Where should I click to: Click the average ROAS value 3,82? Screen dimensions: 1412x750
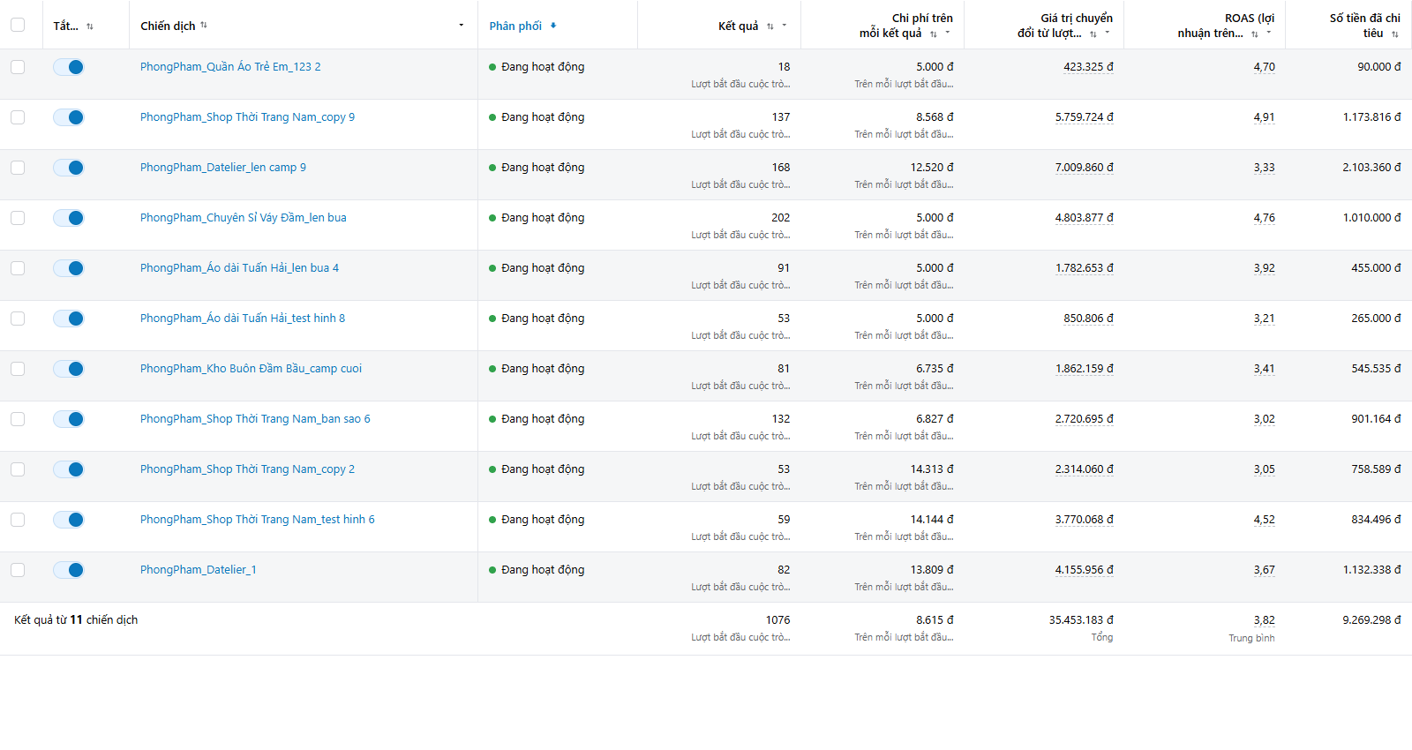[1265, 620]
